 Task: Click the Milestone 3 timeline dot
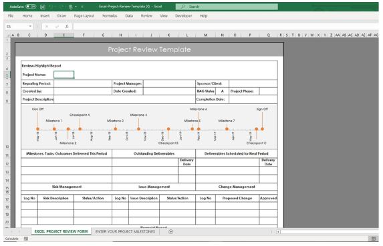click(x=115, y=129)
